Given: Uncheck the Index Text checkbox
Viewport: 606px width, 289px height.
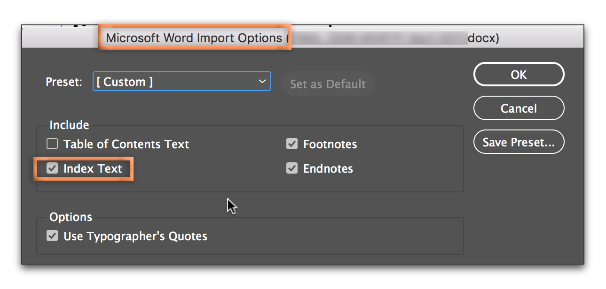Looking at the screenshot, I should [52, 168].
